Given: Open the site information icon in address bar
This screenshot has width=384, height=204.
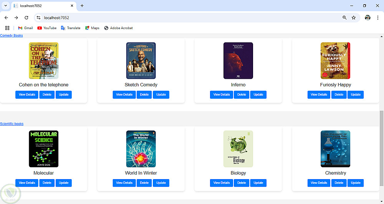Looking at the screenshot, I should click(38, 18).
